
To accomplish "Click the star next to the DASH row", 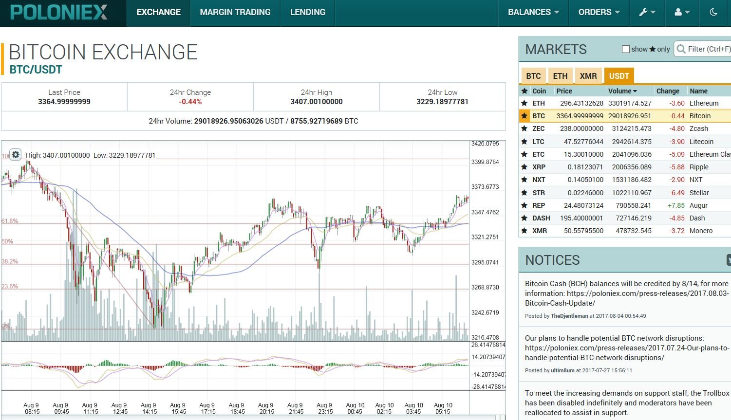I will coord(525,218).
